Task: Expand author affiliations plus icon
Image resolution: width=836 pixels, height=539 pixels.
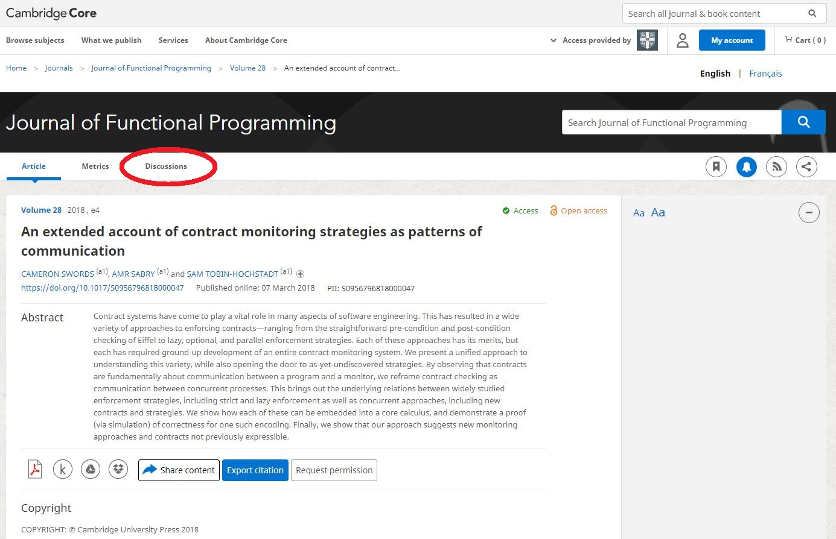Action: [x=300, y=274]
